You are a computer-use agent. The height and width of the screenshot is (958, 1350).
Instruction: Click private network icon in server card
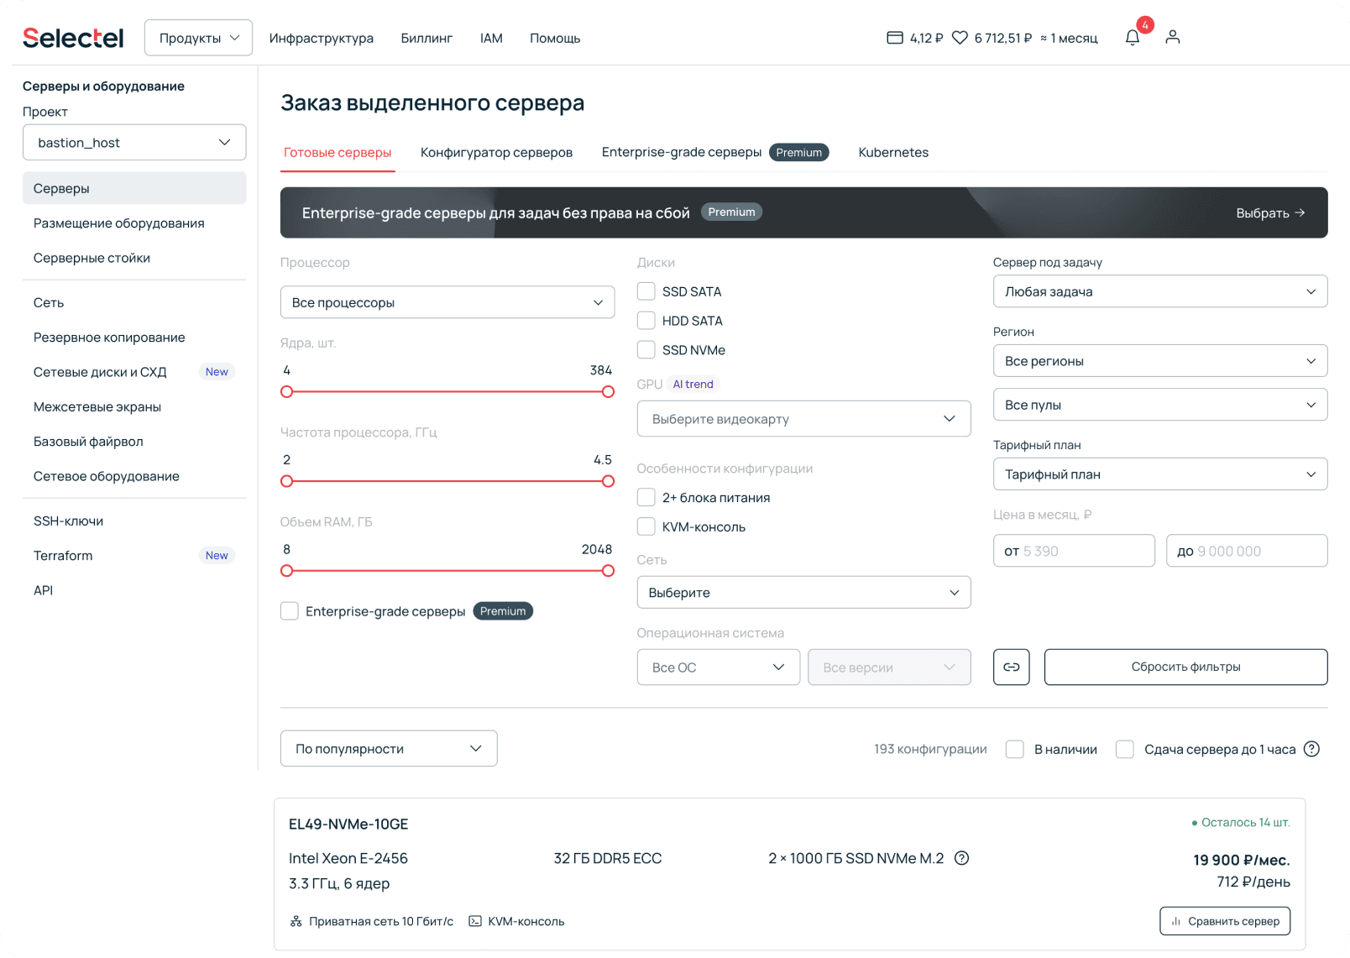coord(296,921)
